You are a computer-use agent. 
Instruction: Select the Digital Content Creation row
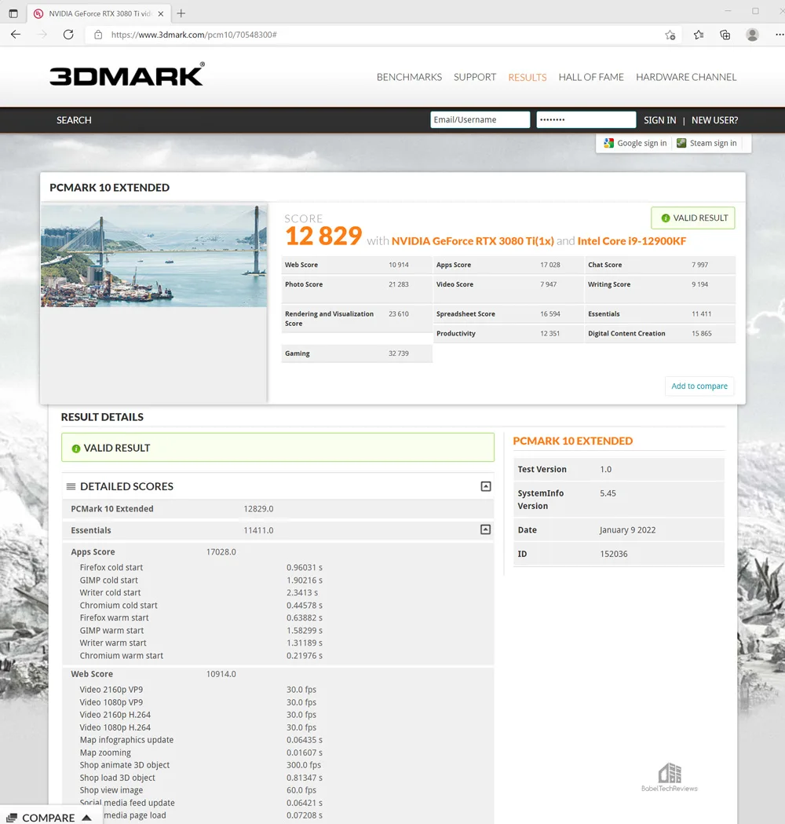660,334
